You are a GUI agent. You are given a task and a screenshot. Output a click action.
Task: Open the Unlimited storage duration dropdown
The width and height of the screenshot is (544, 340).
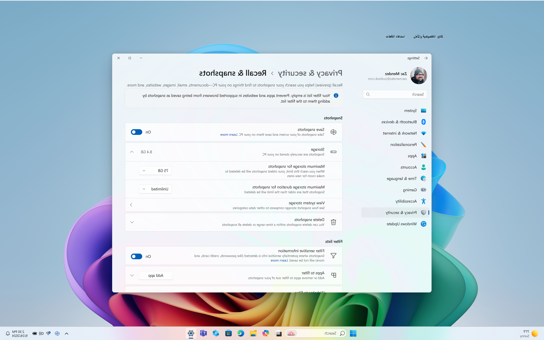[155, 189]
